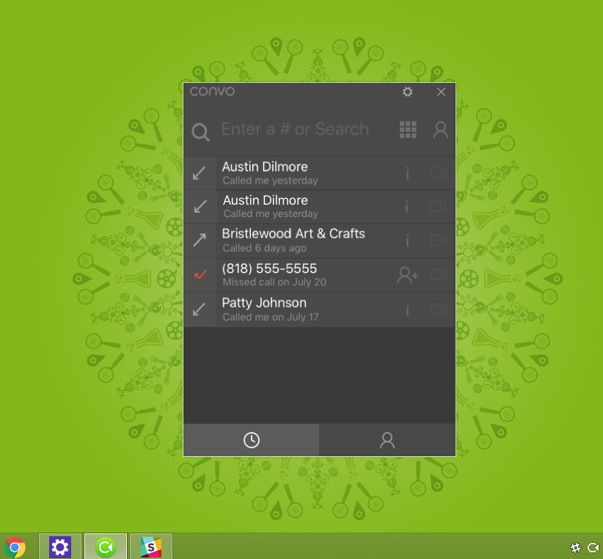Close the Convo window
Viewport: 603px width, 559px height.
(441, 92)
